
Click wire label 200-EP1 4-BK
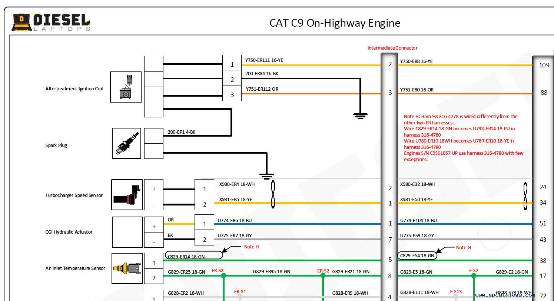tap(181, 132)
